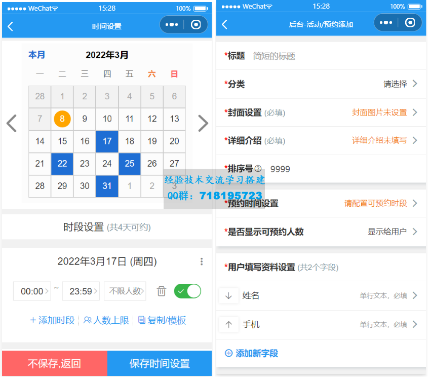Select highlighted date 22 in the calendar
The width and height of the screenshot is (429, 378).
pos(62,164)
